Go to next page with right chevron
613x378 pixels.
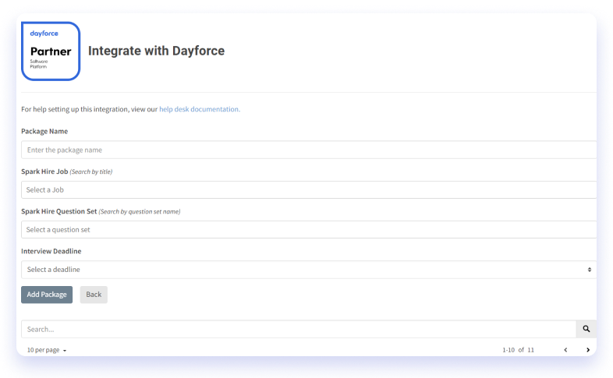click(x=588, y=350)
